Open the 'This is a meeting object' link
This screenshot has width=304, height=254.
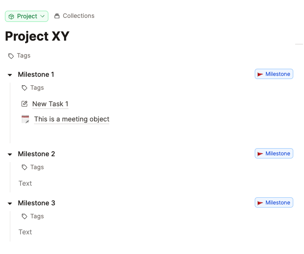pos(72,119)
